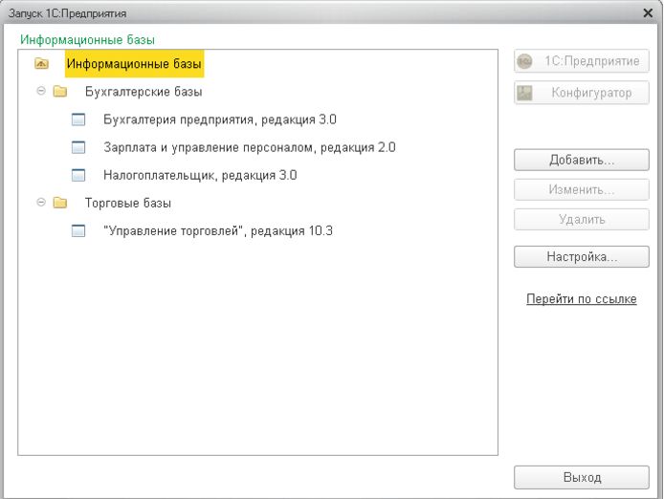Launch 1С:Предприятие mode button
This screenshot has height=499, width=664.
[582, 61]
